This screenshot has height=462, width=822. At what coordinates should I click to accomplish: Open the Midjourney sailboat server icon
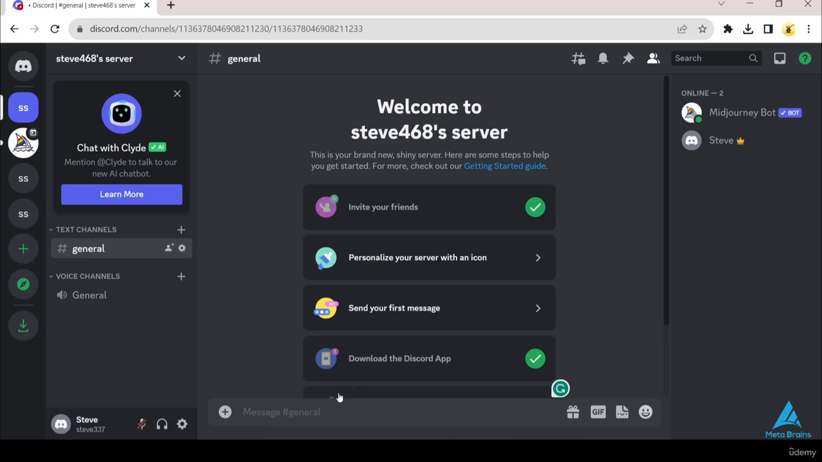tap(23, 143)
